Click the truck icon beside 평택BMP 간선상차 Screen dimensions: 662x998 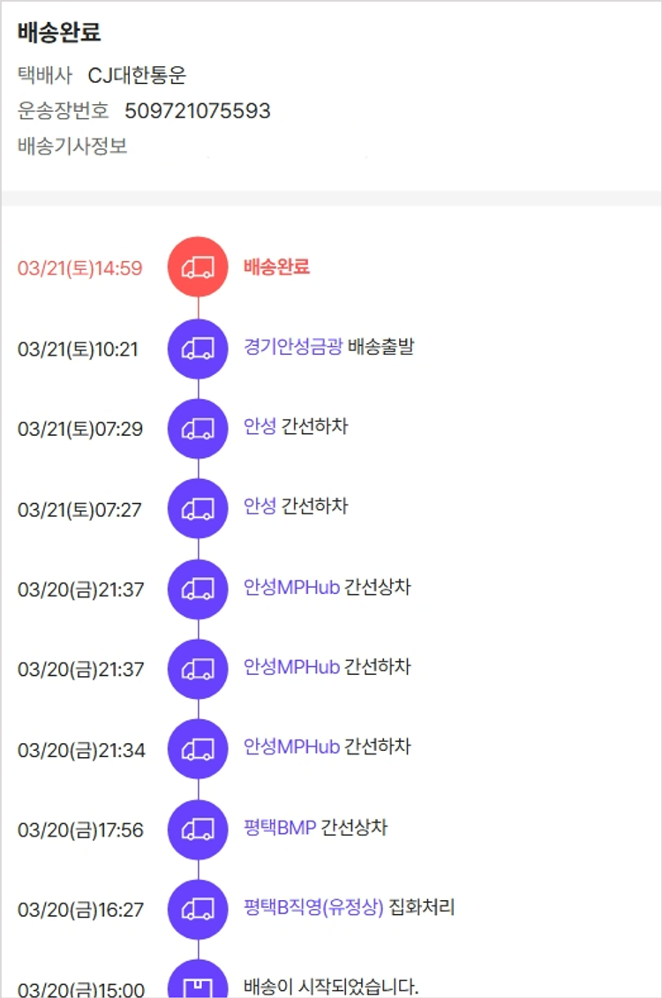pos(198,829)
